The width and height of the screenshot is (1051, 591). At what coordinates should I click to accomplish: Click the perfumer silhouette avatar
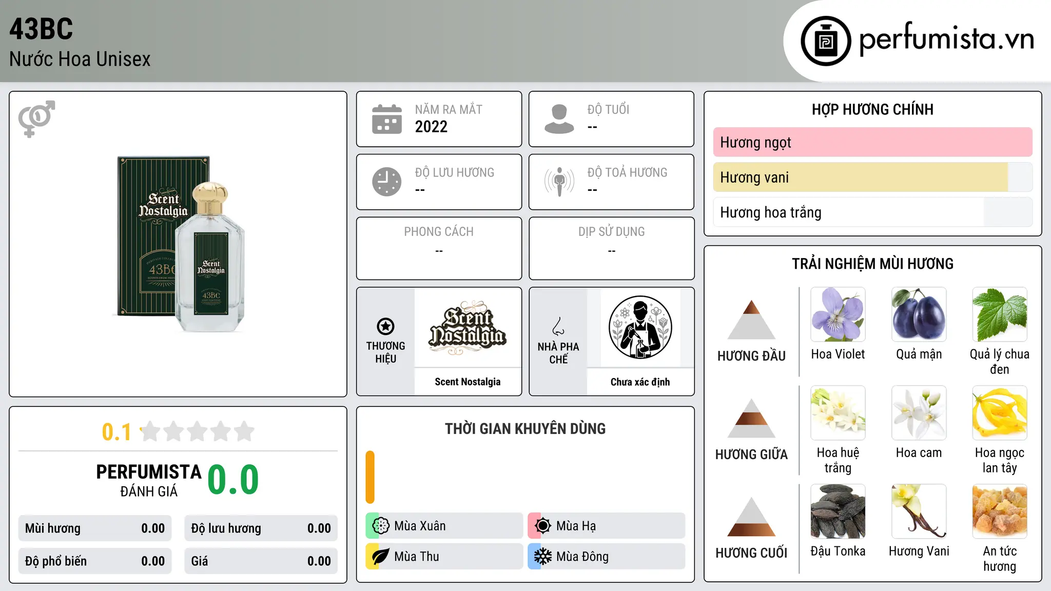[640, 327]
